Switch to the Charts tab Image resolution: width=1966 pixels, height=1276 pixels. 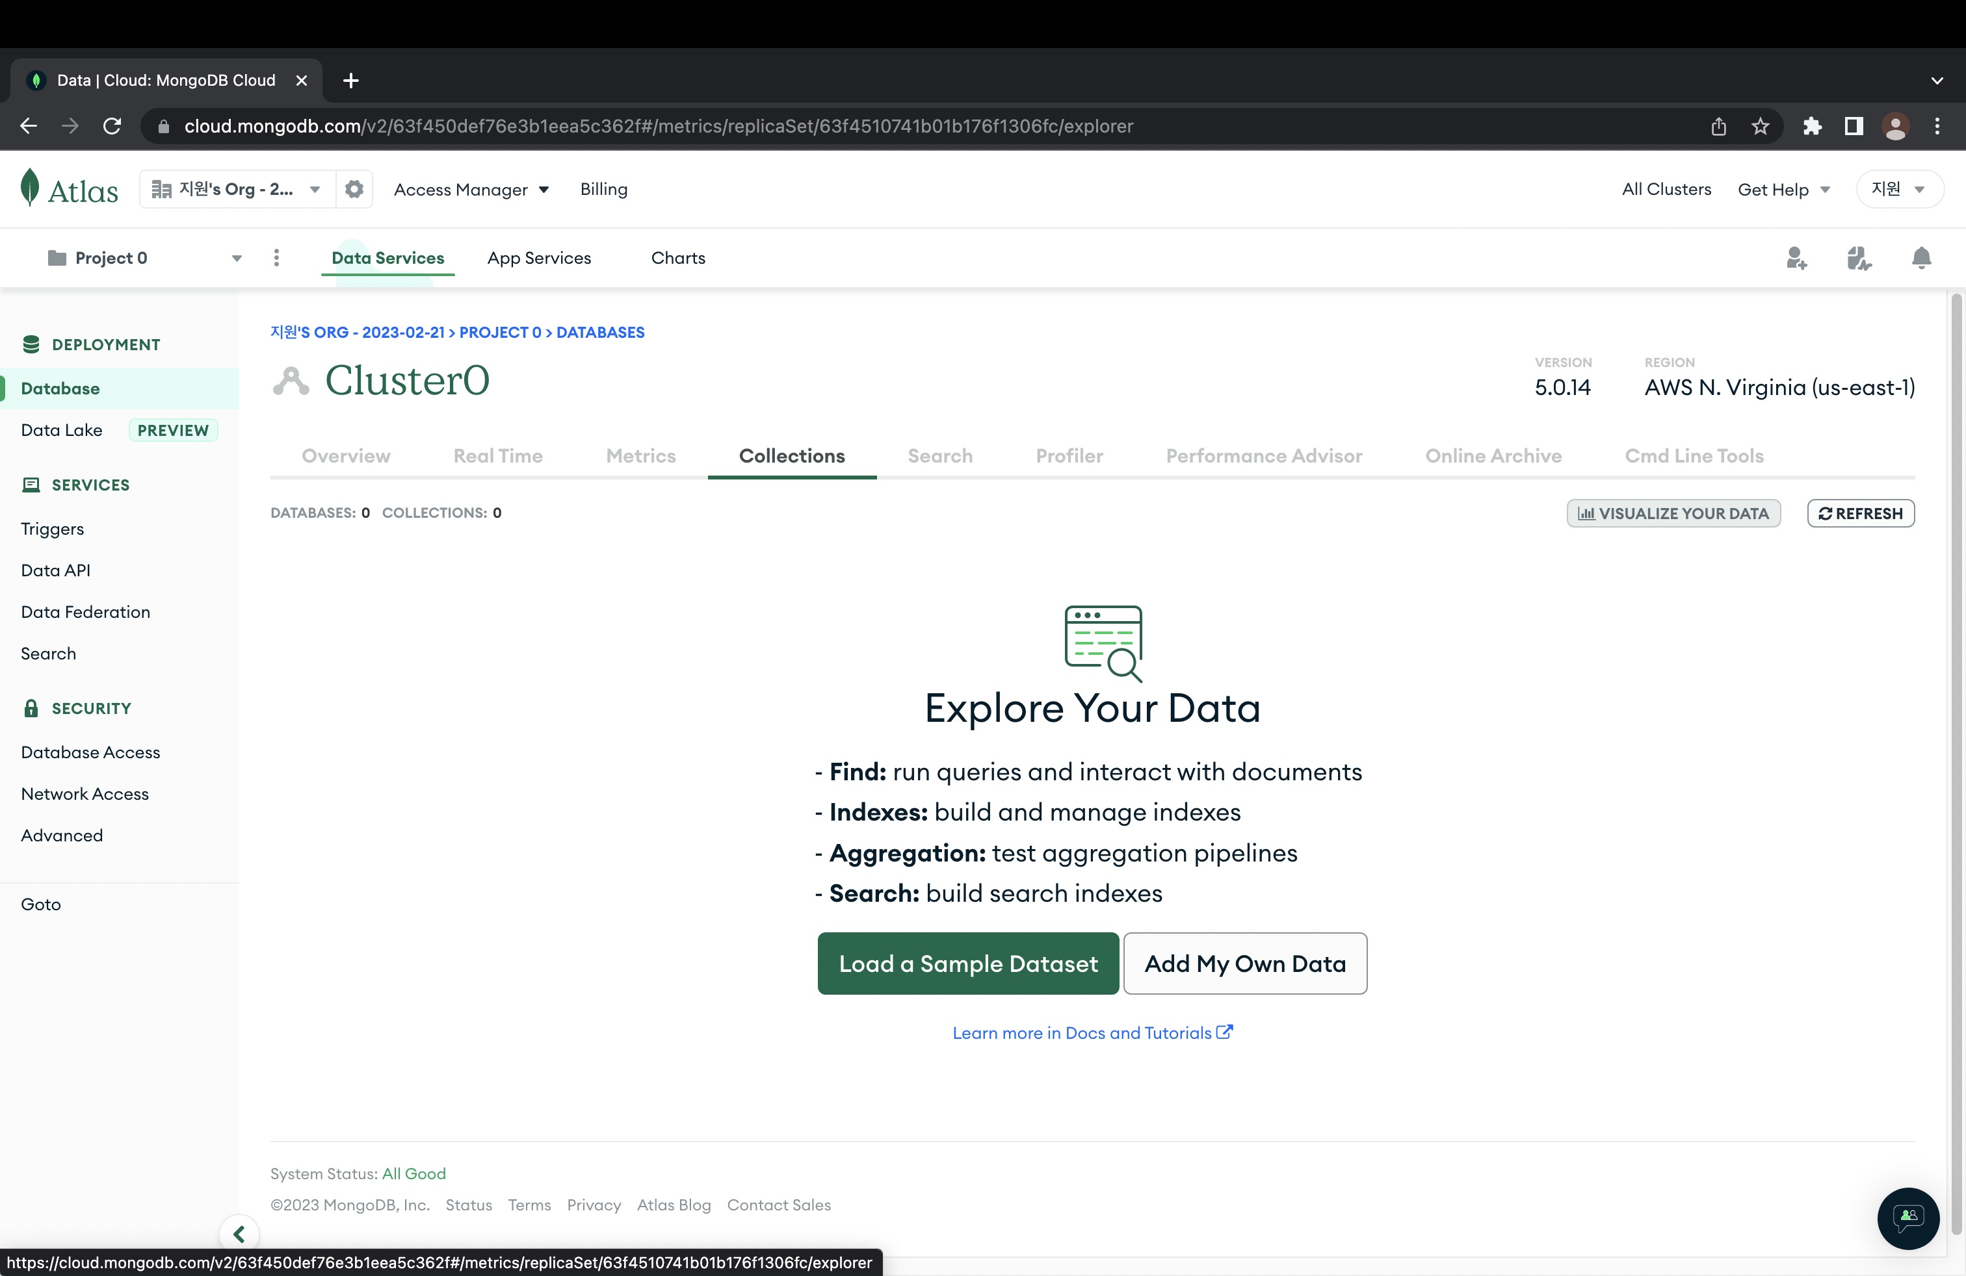678,259
